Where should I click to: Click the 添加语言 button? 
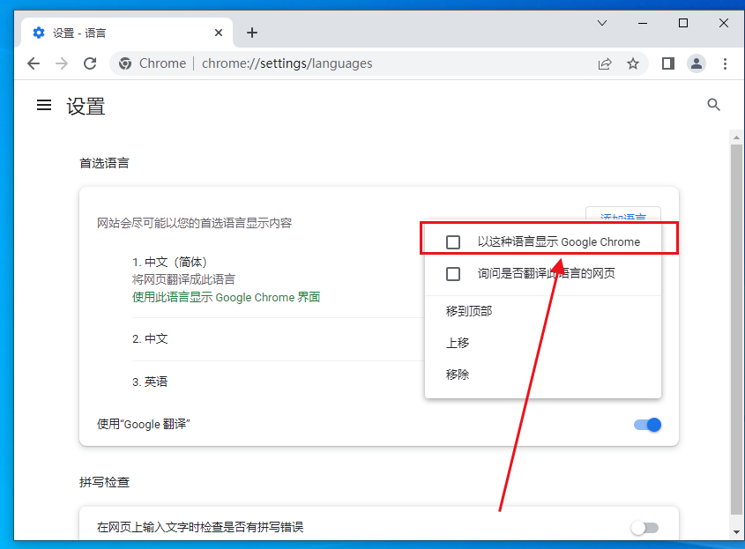[623, 214]
